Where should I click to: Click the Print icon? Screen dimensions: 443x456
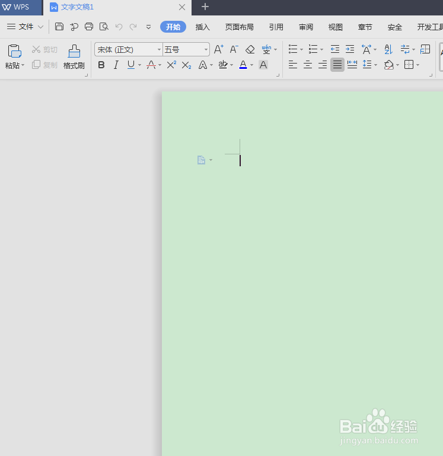click(x=89, y=27)
